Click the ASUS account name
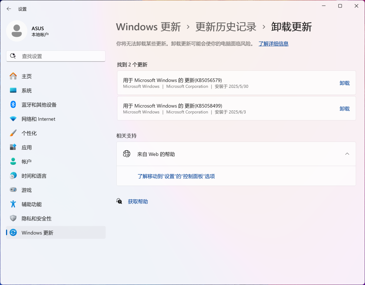 pyautogui.click(x=38, y=28)
